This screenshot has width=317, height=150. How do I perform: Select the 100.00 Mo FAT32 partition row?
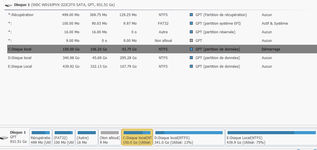pyautogui.click(x=162, y=24)
